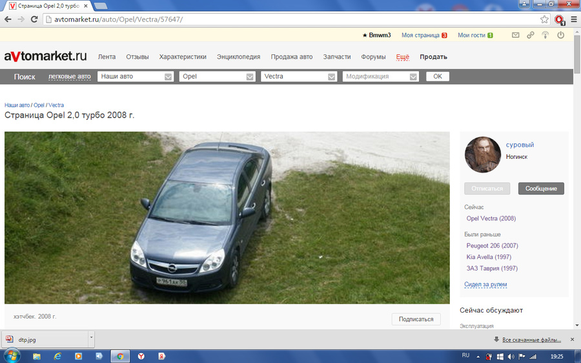This screenshot has height=363, width=581.
Task: Click the Bmwm3 username
Action: tap(380, 36)
